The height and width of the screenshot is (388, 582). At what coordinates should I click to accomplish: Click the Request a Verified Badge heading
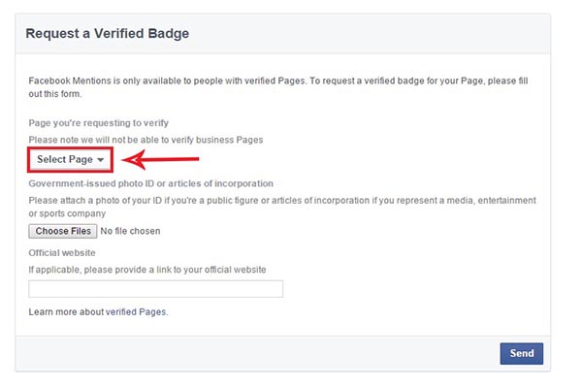tap(108, 33)
